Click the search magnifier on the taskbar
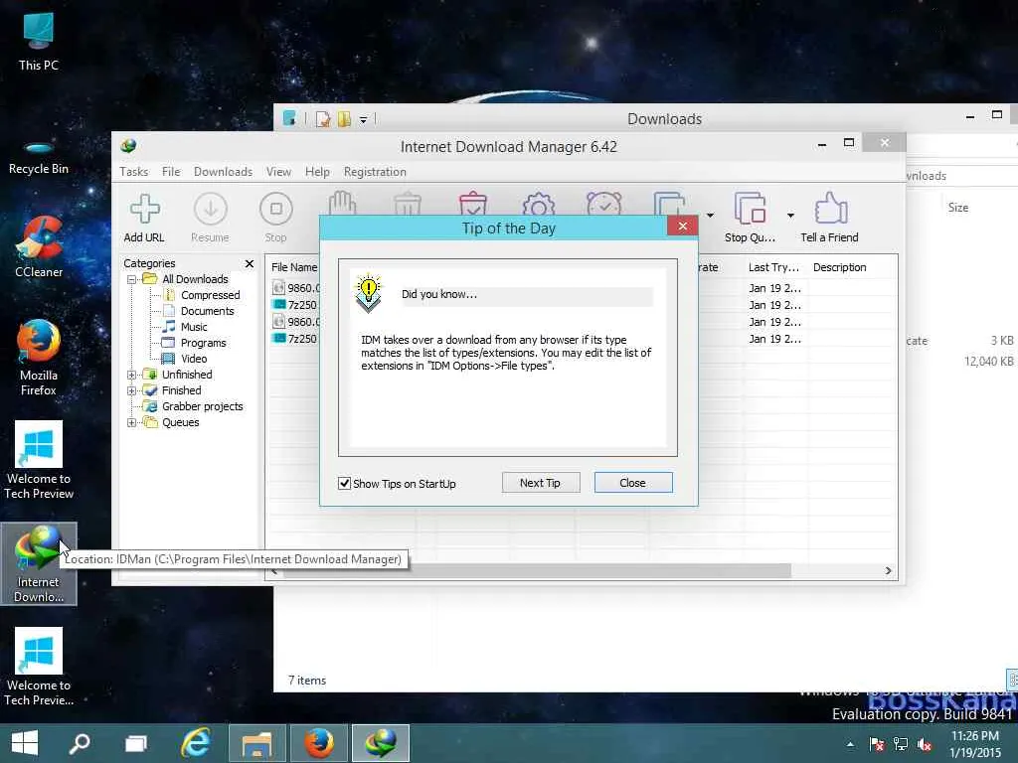Viewport: 1018px width, 763px height. pos(80,743)
